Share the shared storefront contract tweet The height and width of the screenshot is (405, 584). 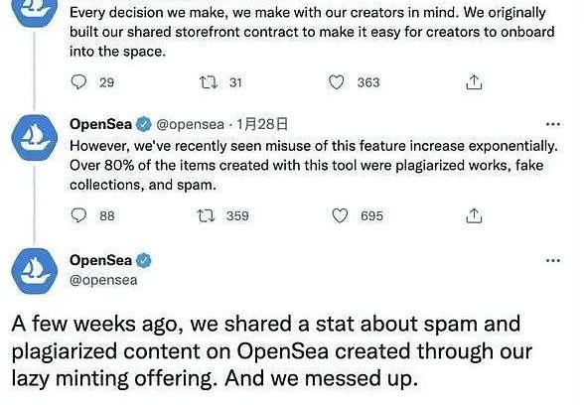point(474,82)
